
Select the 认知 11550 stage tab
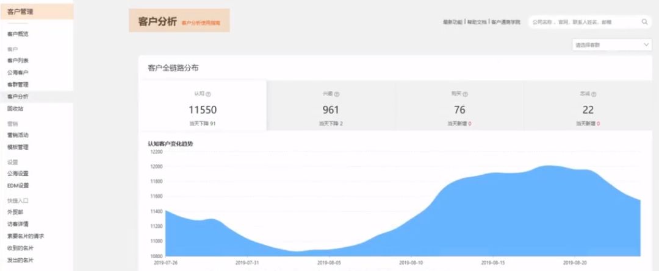click(203, 106)
